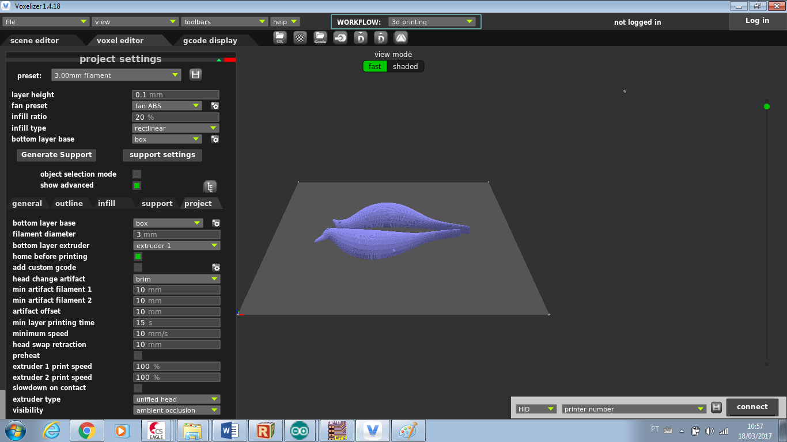The image size is (787, 442).
Task: Switch to the voxel editor tab
Action: [120, 41]
